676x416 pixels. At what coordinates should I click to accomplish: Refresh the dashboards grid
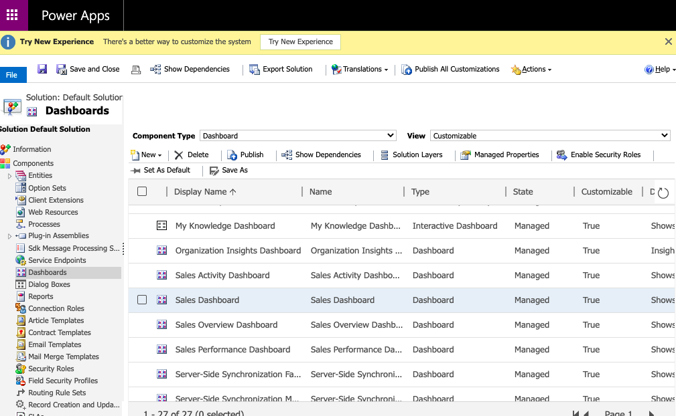pyautogui.click(x=663, y=193)
